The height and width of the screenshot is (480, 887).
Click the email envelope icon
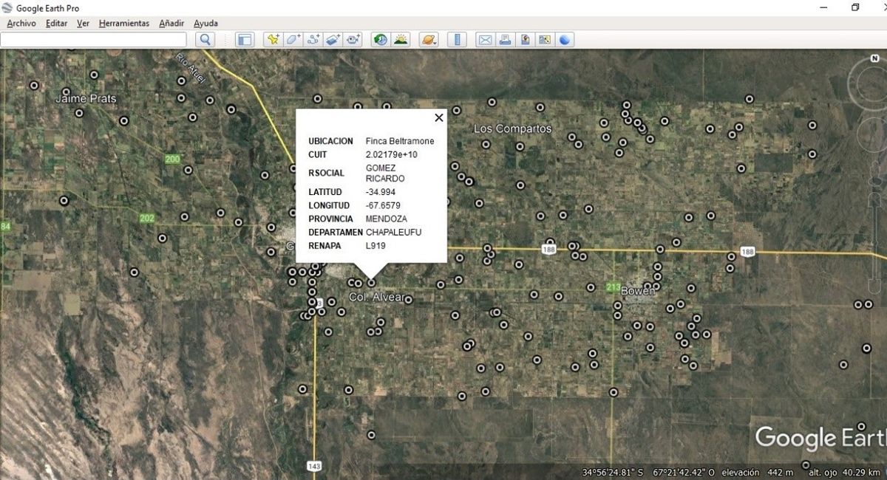point(485,40)
